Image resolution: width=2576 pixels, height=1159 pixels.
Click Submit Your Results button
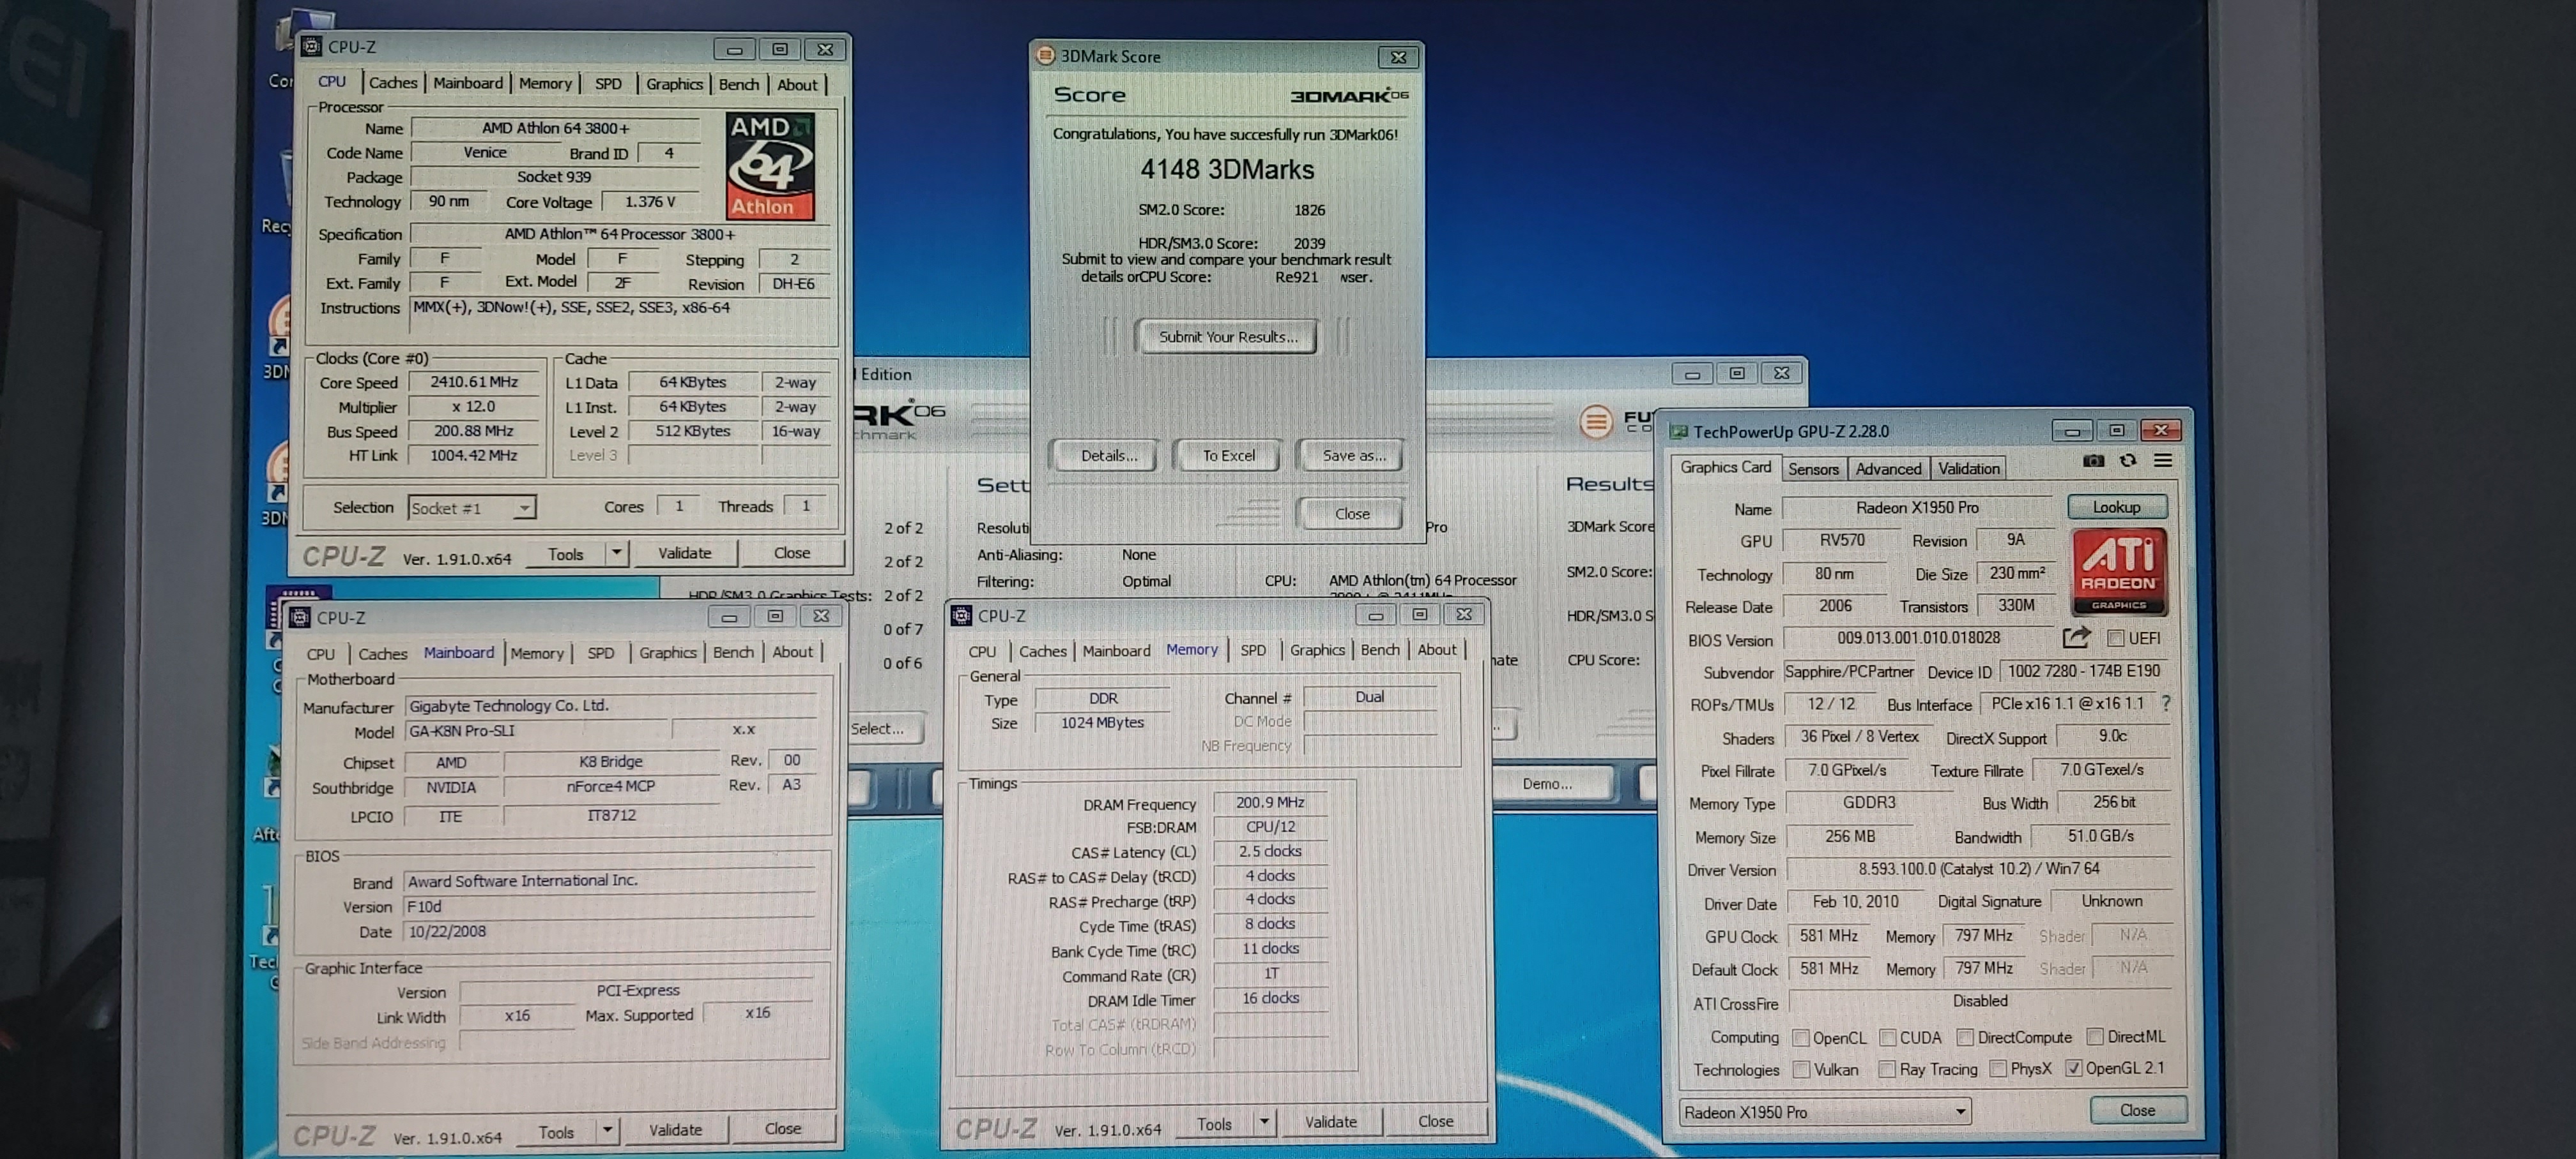click(1227, 337)
